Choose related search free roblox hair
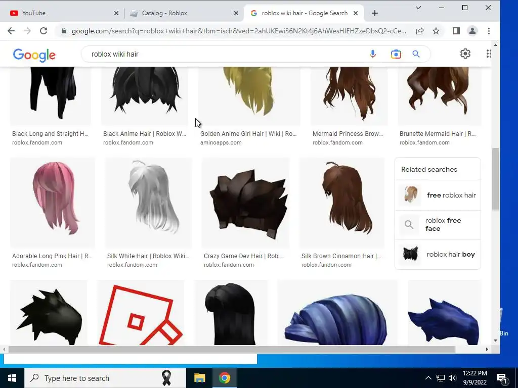The image size is (518, 388). (x=438, y=195)
